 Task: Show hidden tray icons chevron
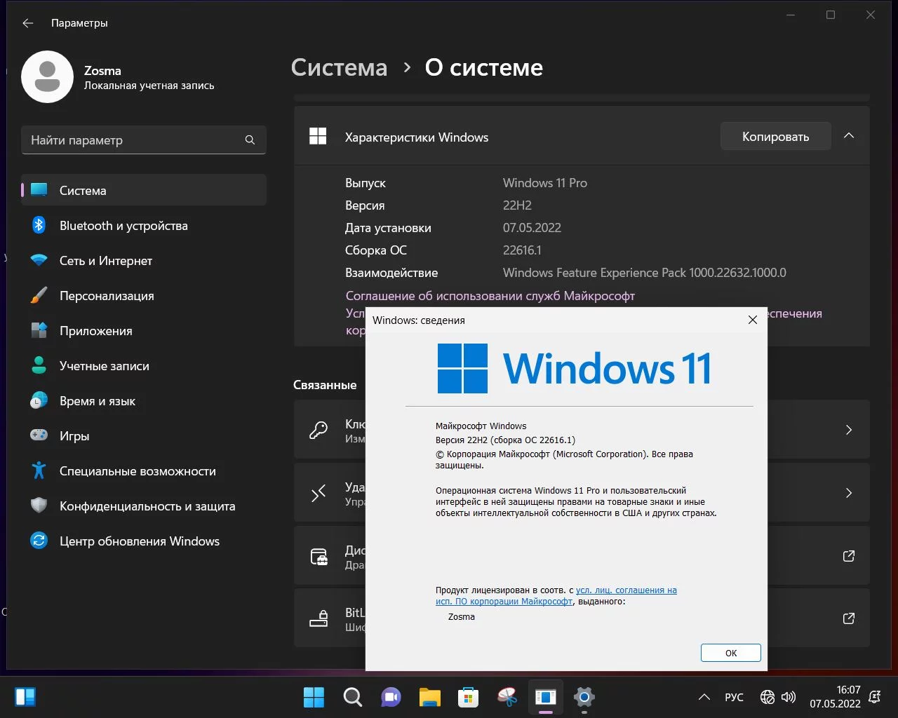(704, 697)
